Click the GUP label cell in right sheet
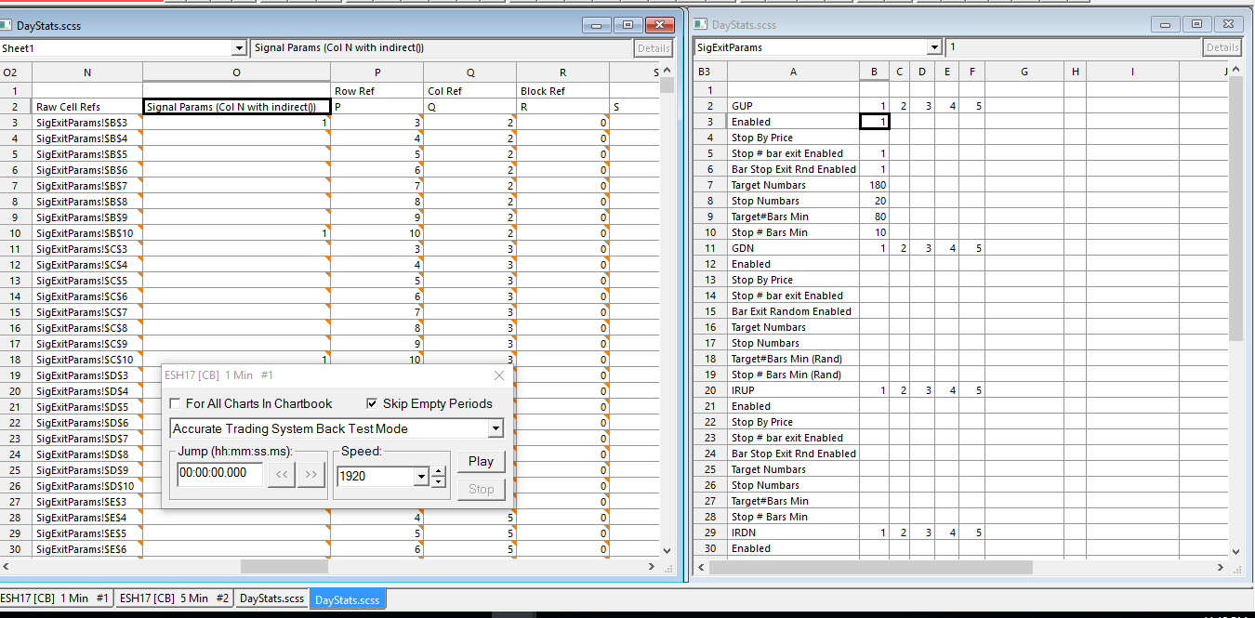Screen dimensions: 1255x618 point(794,106)
